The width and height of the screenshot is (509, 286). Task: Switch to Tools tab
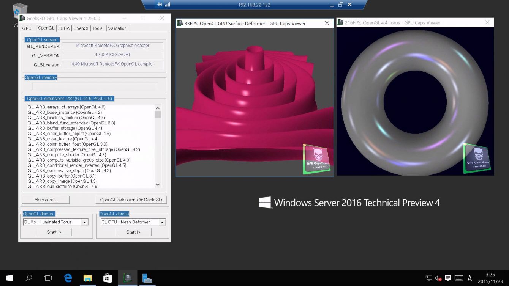click(x=97, y=28)
